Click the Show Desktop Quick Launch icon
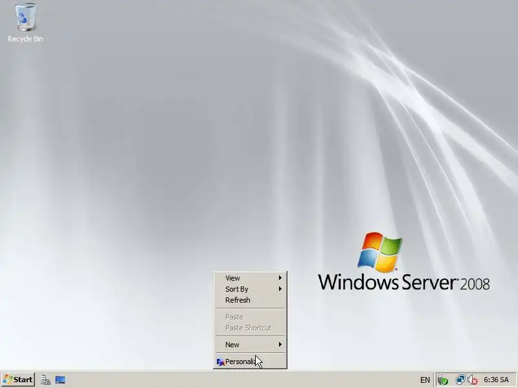 (60, 380)
